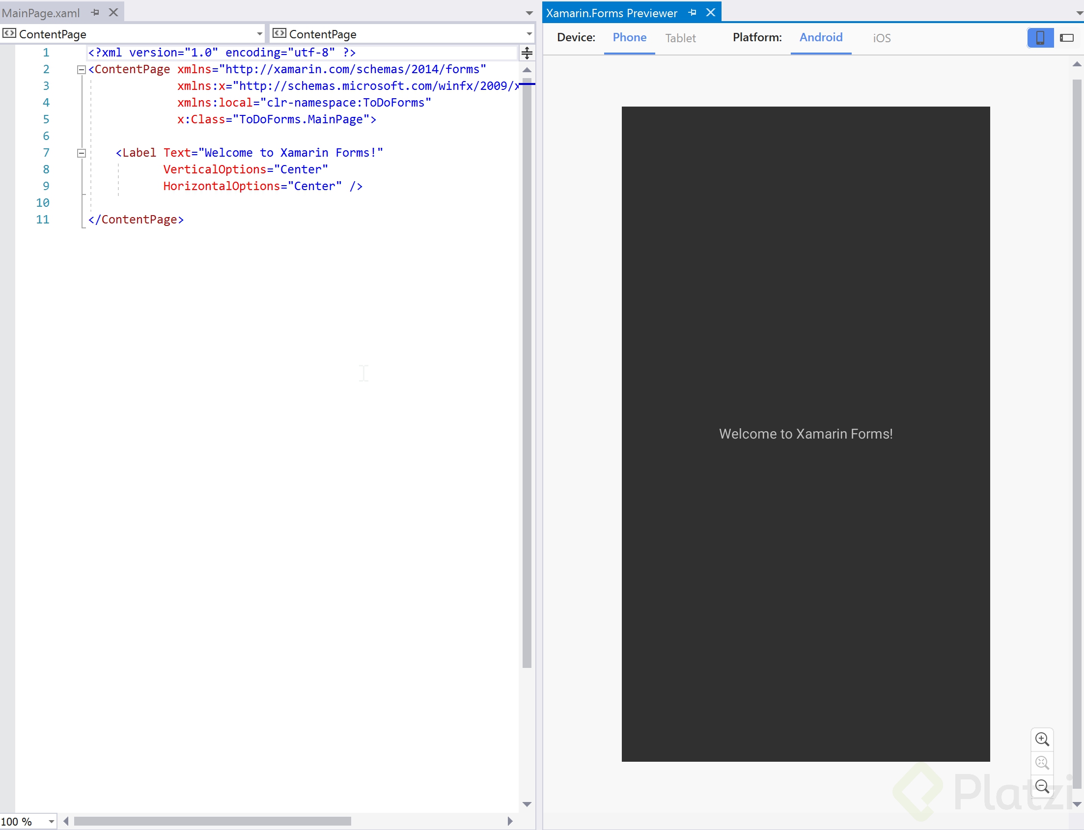
Task: Click the editor vertical scroll down arrow
Action: 527,804
